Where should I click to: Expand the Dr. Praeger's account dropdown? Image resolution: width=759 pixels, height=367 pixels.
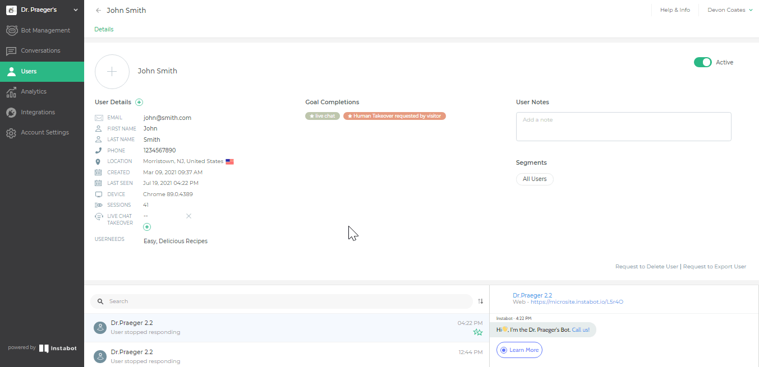[x=76, y=10]
